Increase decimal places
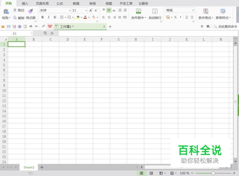The height and width of the screenshot is (176, 239). (187, 17)
